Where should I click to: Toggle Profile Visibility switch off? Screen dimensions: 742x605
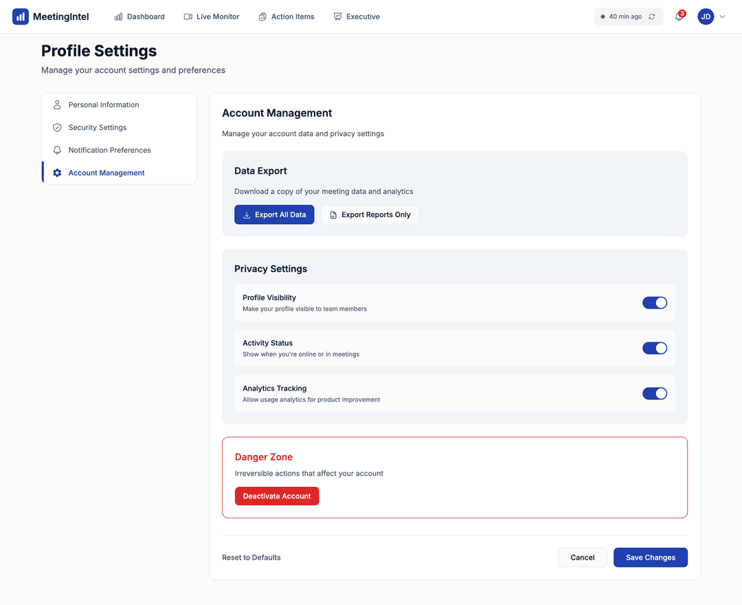click(x=654, y=303)
